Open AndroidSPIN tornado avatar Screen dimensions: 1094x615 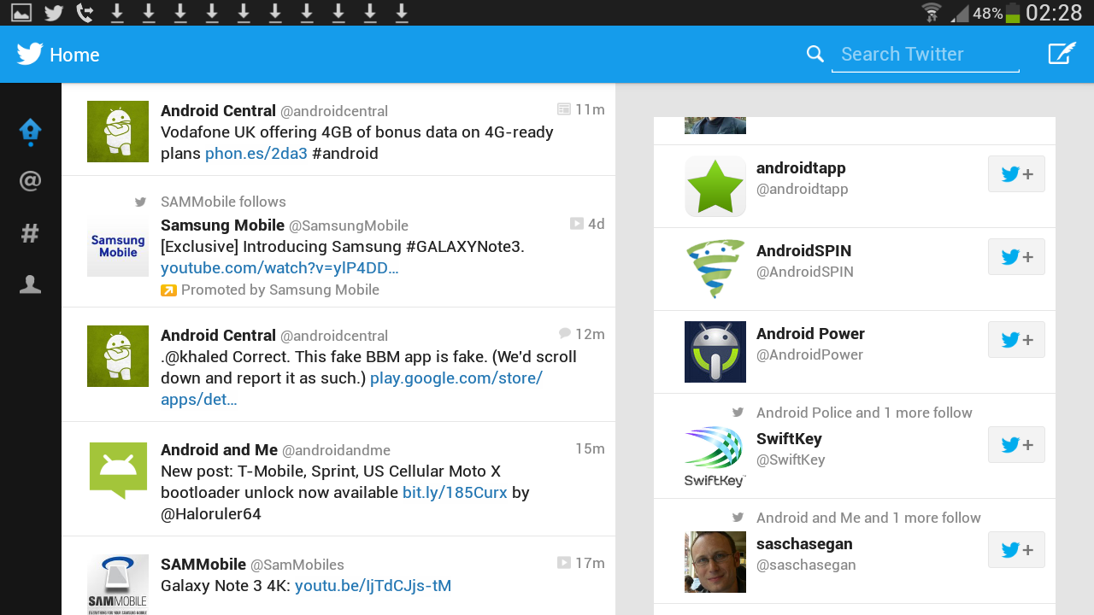coord(715,269)
